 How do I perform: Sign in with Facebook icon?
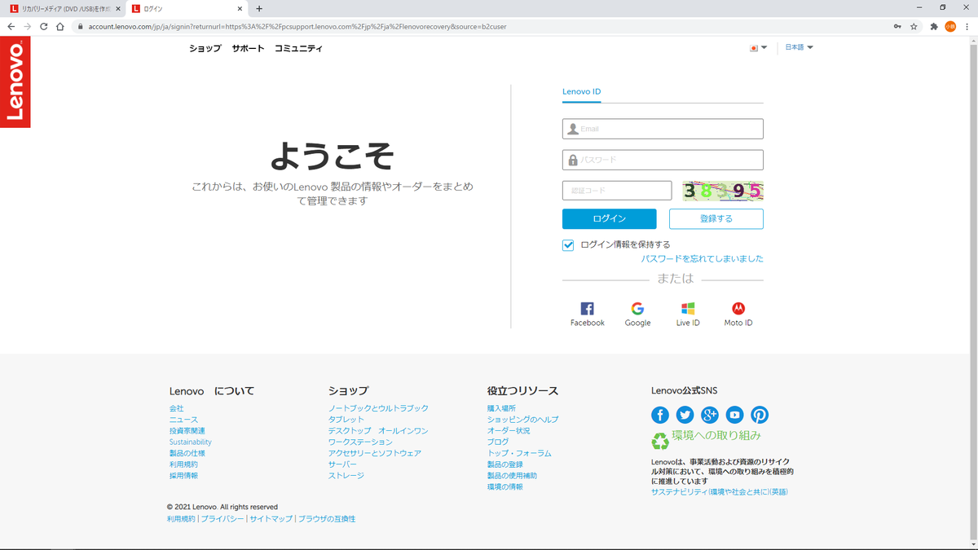pos(587,309)
